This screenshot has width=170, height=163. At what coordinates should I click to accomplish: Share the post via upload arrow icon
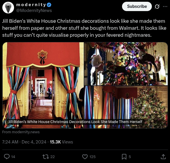click(x=163, y=157)
